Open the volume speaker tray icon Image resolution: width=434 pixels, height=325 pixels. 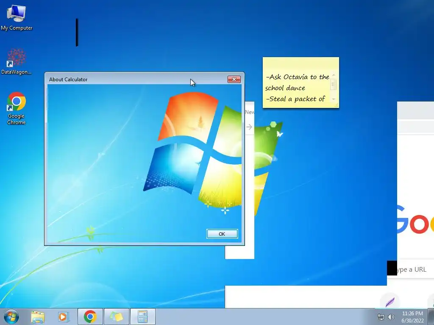[391, 317]
